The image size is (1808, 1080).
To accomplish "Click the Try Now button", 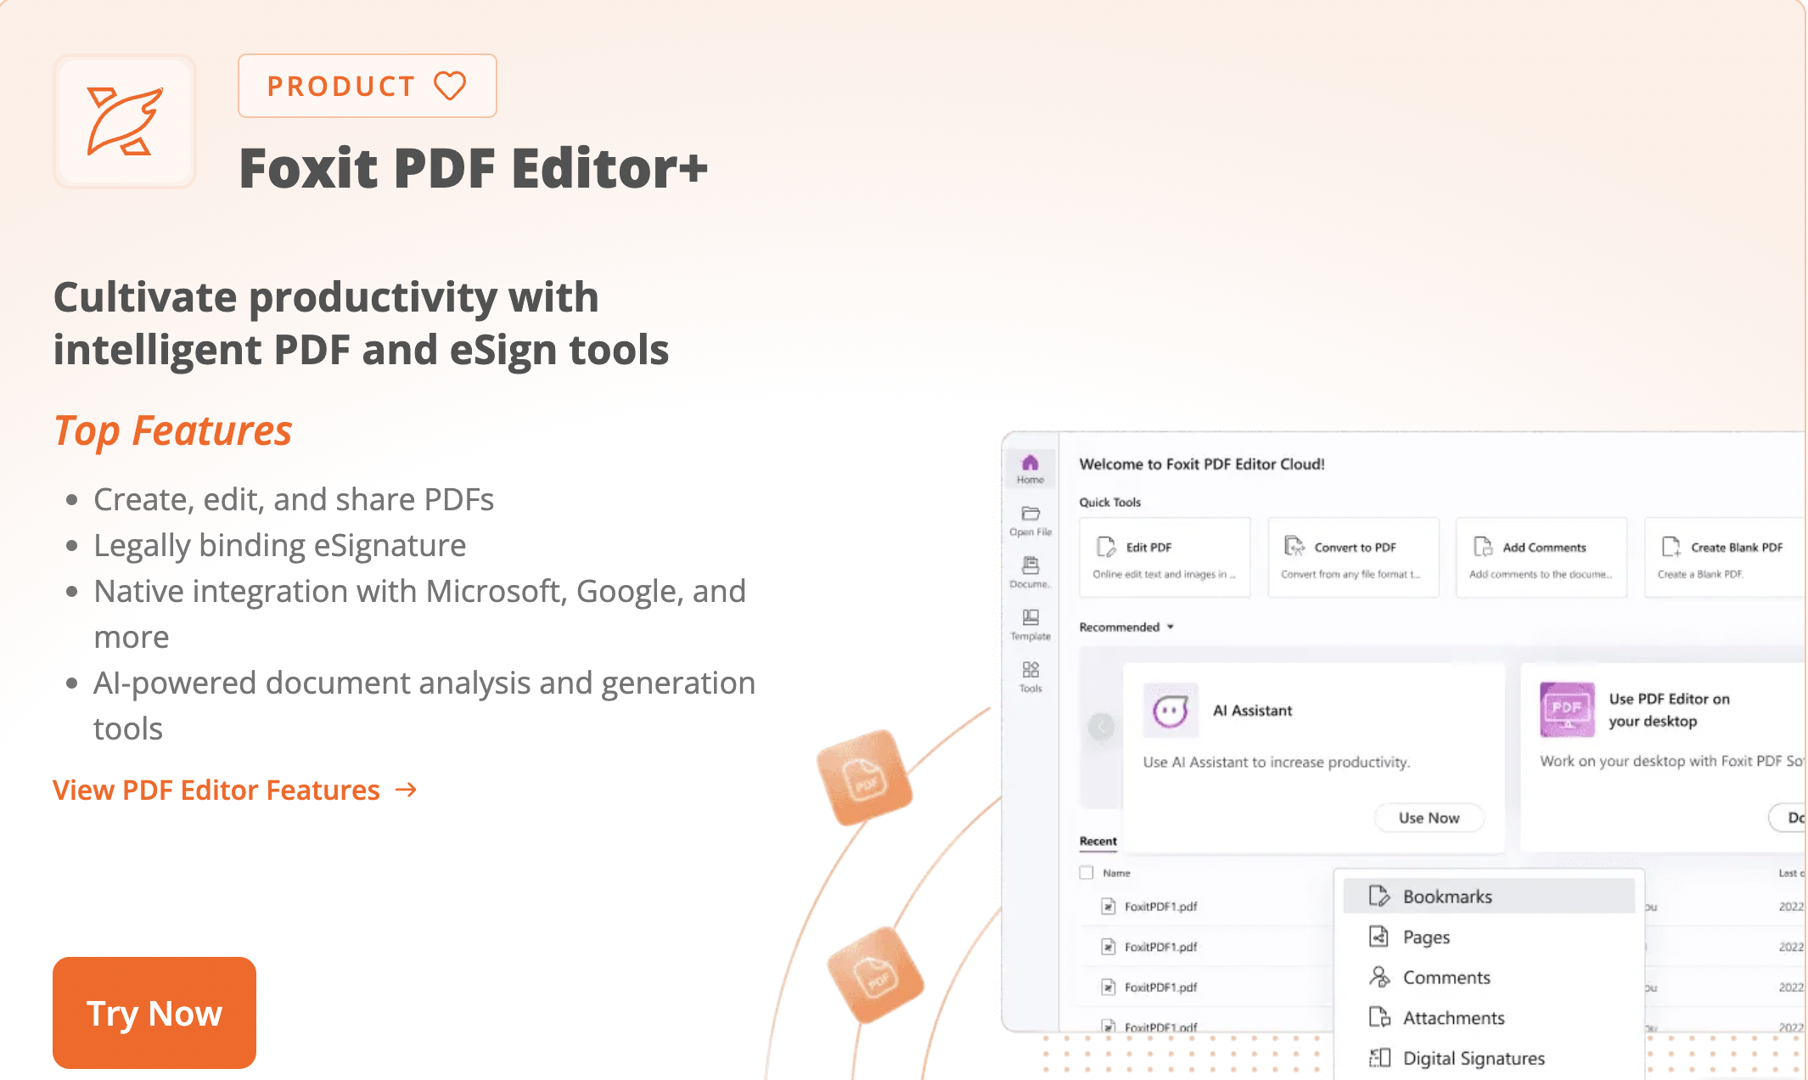I will [x=154, y=1012].
